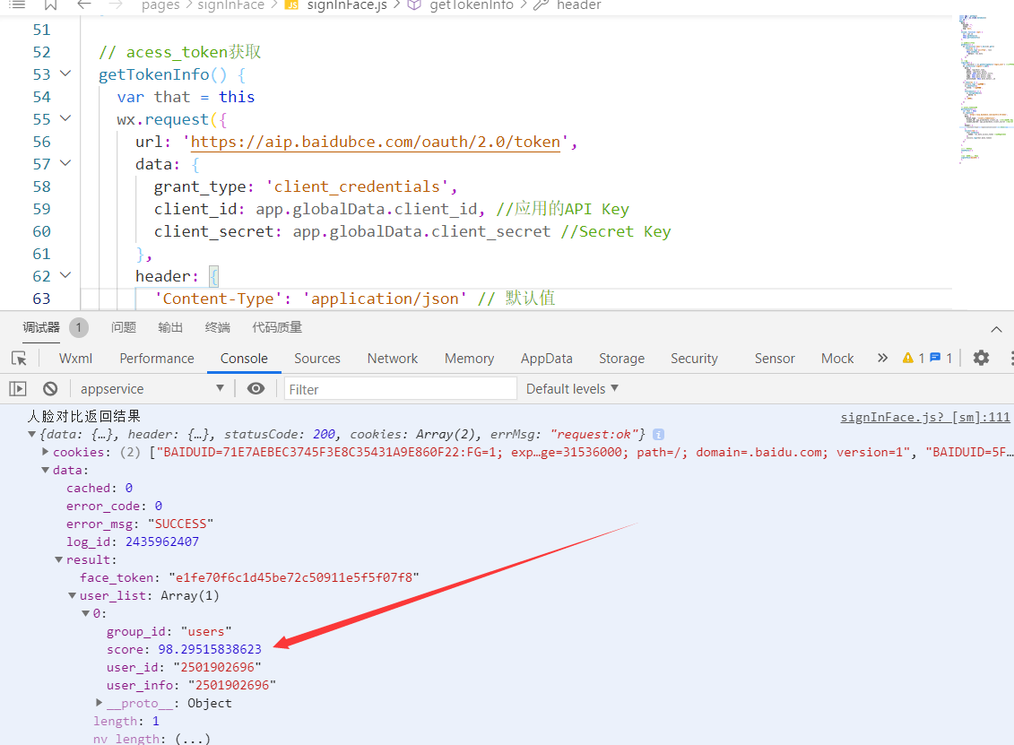Open DevTools settings gear icon
This screenshot has width=1014, height=745.
click(981, 358)
